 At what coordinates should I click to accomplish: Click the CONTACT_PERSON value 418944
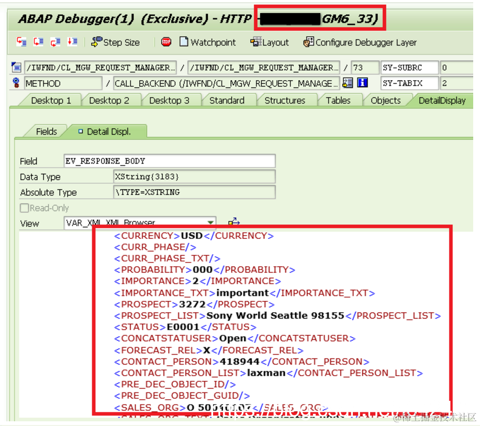pos(240,362)
